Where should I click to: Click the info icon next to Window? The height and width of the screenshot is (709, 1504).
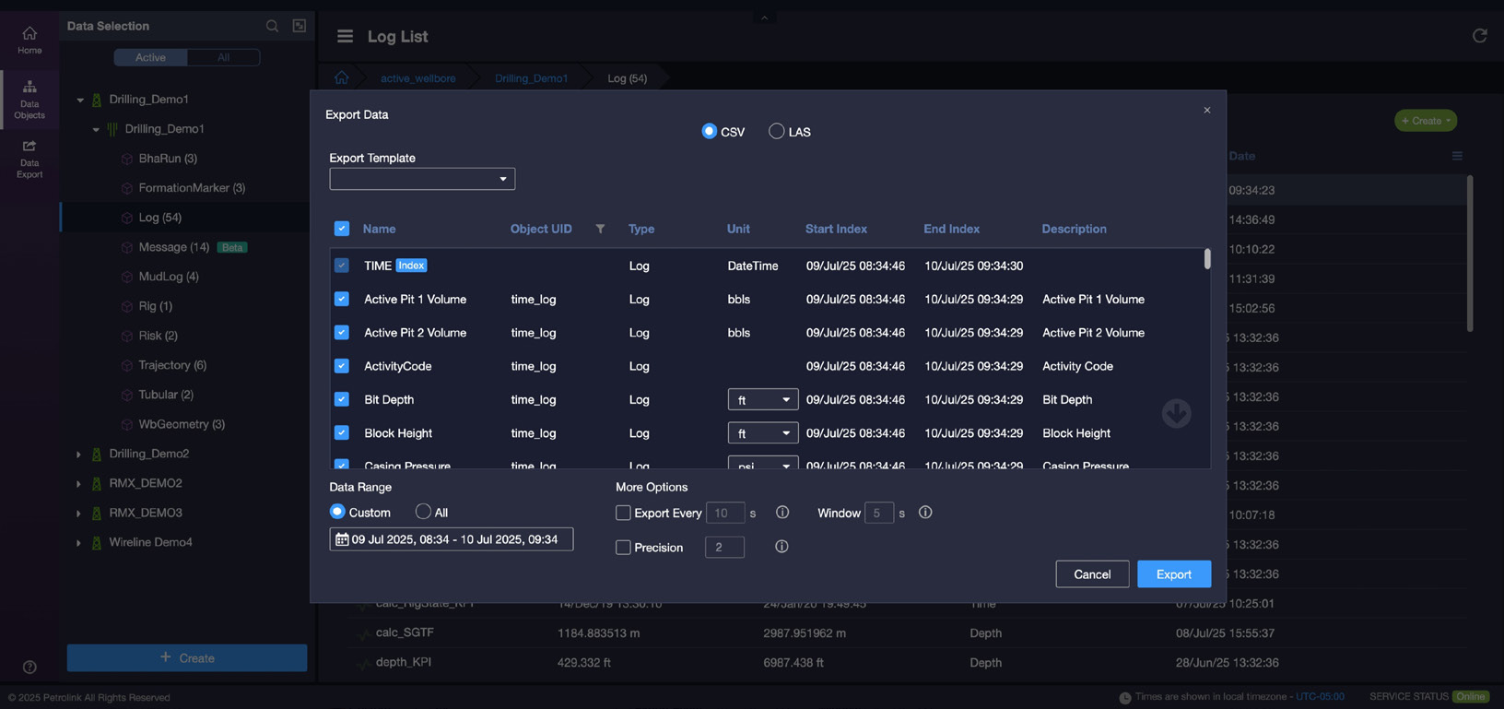pyautogui.click(x=925, y=513)
